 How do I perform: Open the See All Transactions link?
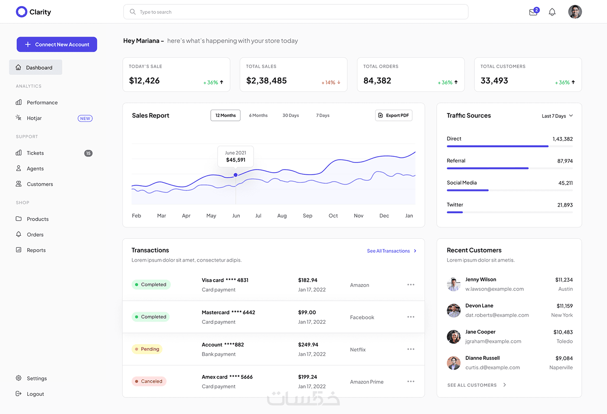(x=392, y=251)
